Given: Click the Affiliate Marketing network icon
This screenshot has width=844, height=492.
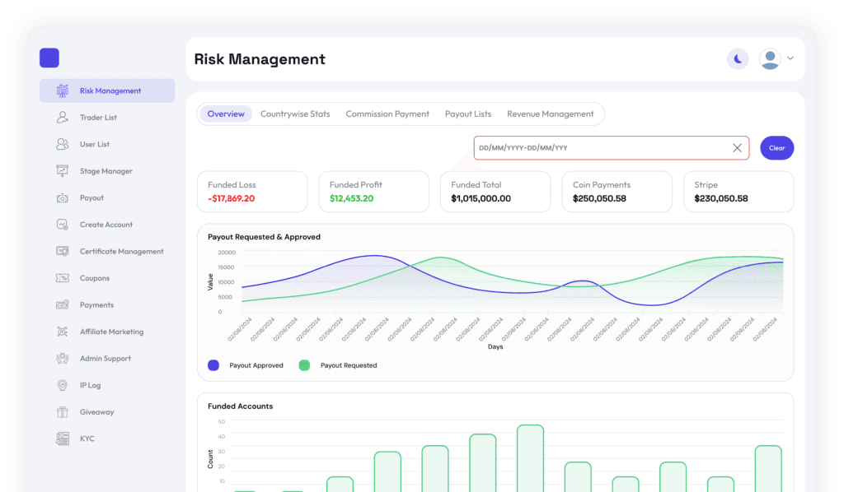Looking at the screenshot, I should (63, 332).
